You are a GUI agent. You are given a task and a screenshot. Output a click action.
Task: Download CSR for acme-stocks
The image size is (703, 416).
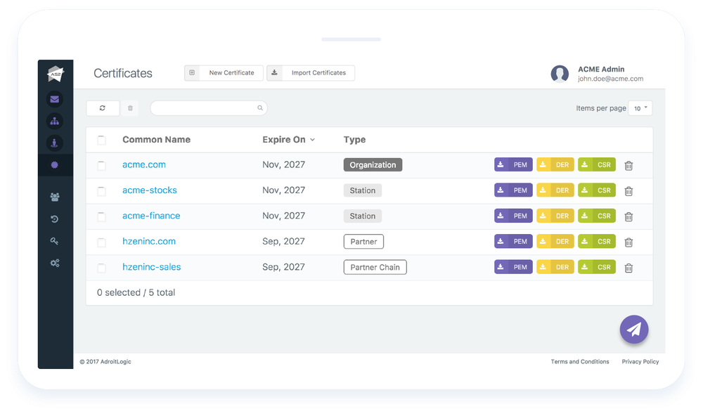click(597, 190)
